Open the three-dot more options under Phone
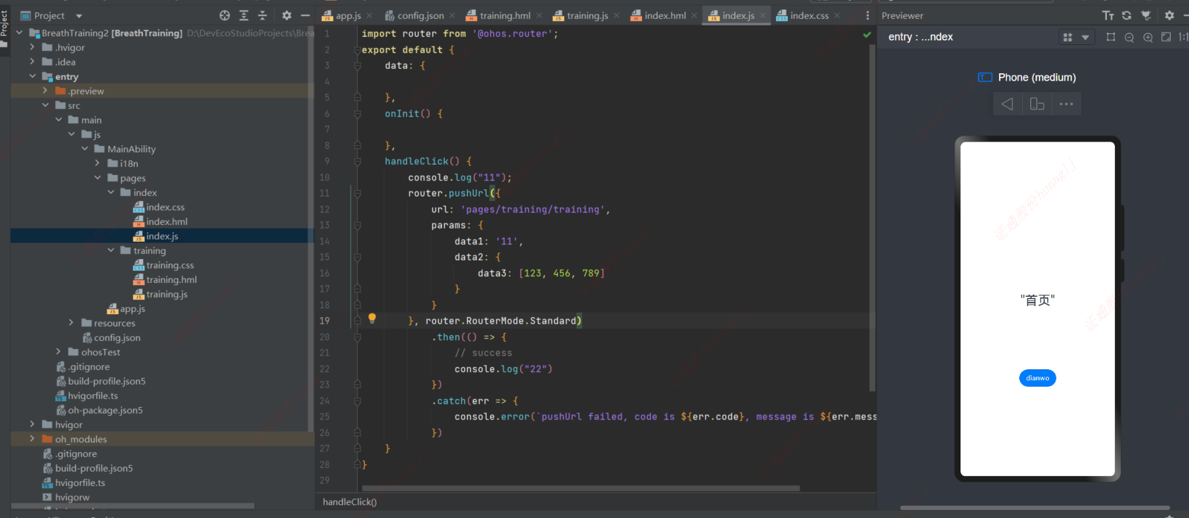The width and height of the screenshot is (1189, 518). (x=1066, y=104)
